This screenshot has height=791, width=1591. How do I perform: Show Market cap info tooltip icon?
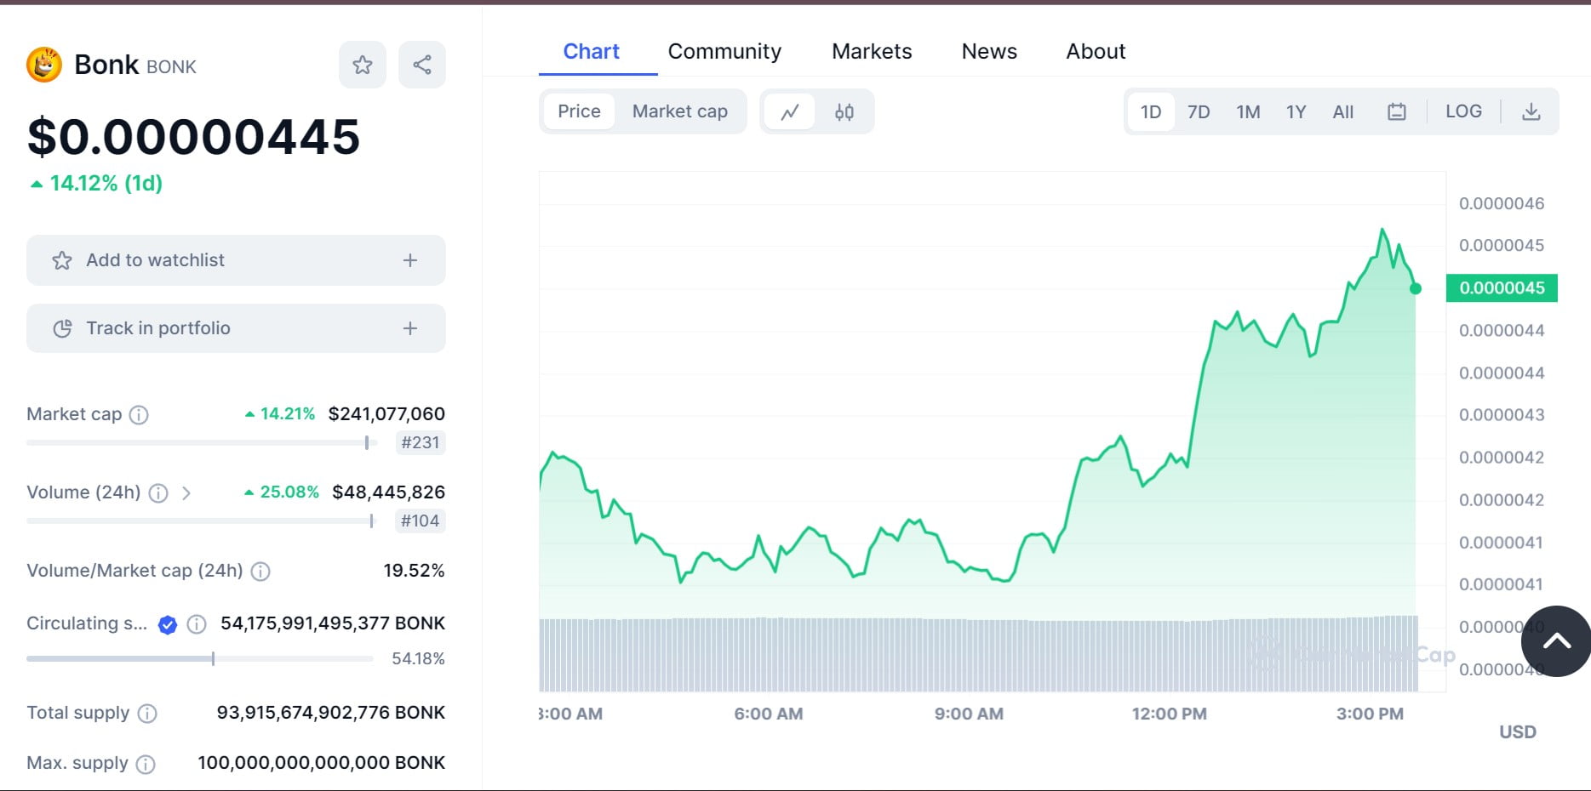click(x=139, y=415)
